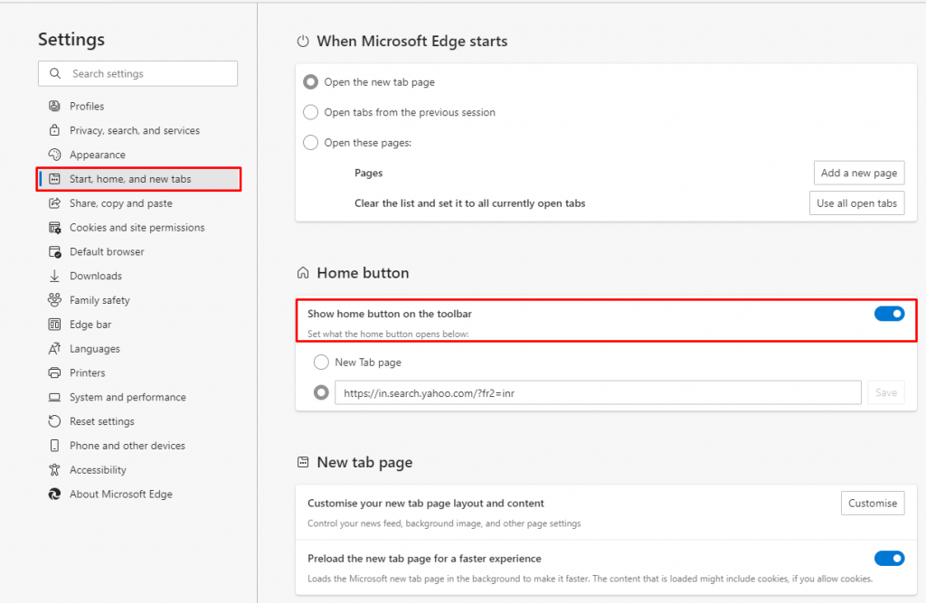Open Edge bar settings
This screenshot has width=926, height=603.
pos(90,325)
